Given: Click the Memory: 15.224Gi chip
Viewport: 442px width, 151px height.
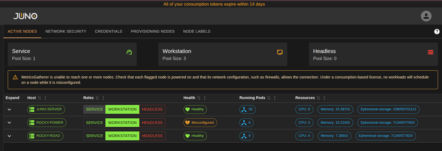Looking at the screenshot, I should pyautogui.click(x=335, y=123).
